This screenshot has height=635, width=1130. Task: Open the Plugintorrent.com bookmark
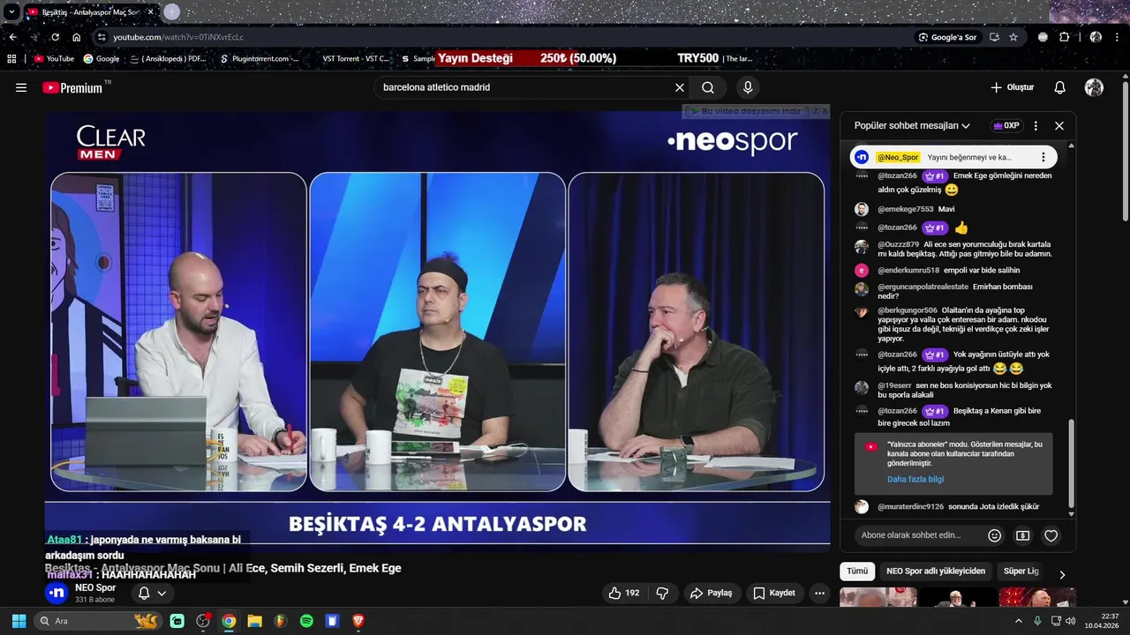pyautogui.click(x=260, y=58)
